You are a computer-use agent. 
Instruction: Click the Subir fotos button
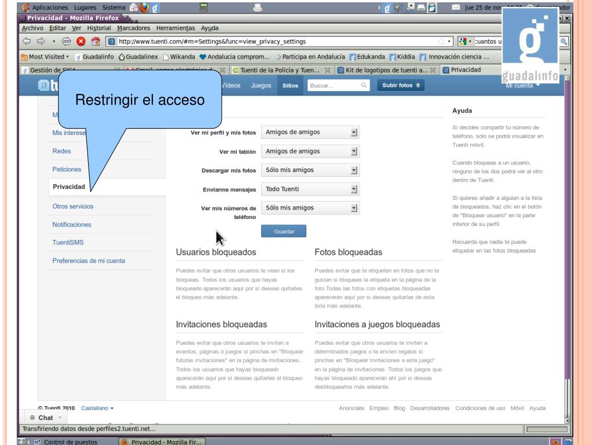point(401,85)
